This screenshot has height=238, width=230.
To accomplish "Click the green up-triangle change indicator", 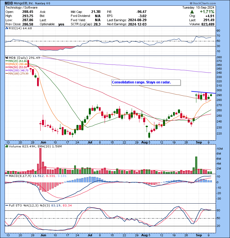I will click(x=192, y=12).
